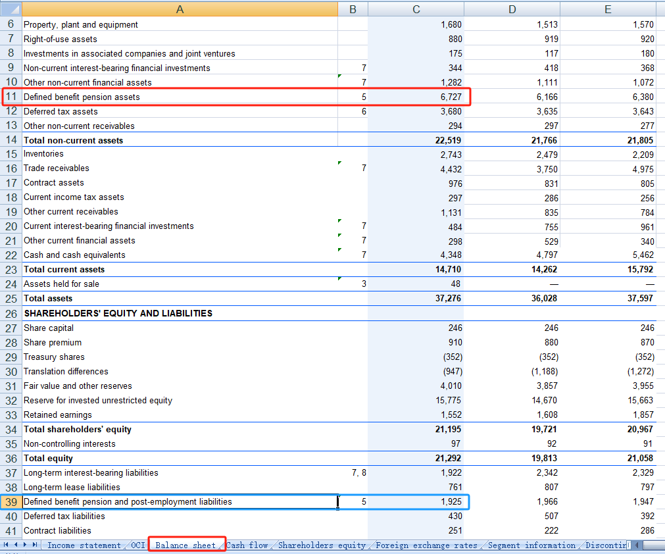Open the Income statement sheet tab
Viewport: 665px width, 554px height.
pos(84,545)
